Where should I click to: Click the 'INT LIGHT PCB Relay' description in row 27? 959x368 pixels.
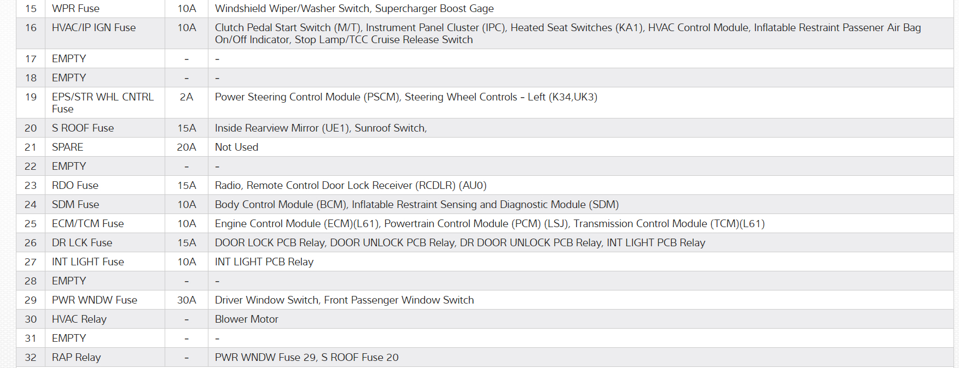click(x=264, y=262)
